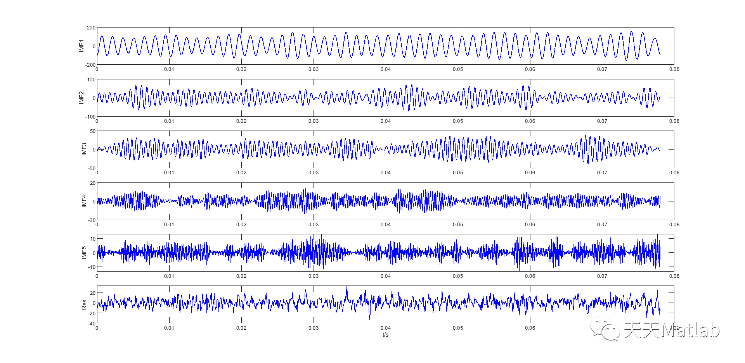
Task: Select the 10 tick on IMF5 axis
Action: click(x=93, y=239)
